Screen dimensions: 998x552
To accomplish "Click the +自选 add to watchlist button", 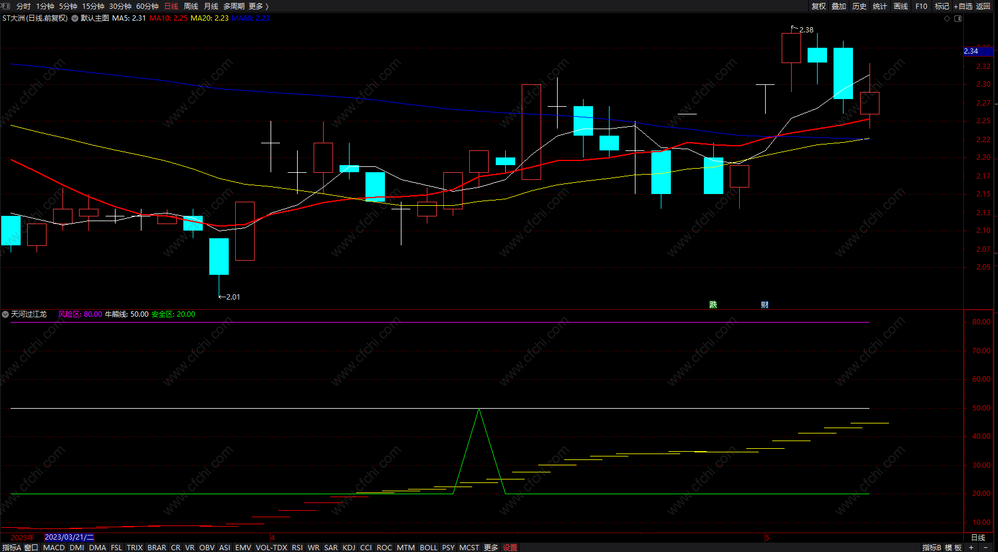I will [x=963, y=6].
